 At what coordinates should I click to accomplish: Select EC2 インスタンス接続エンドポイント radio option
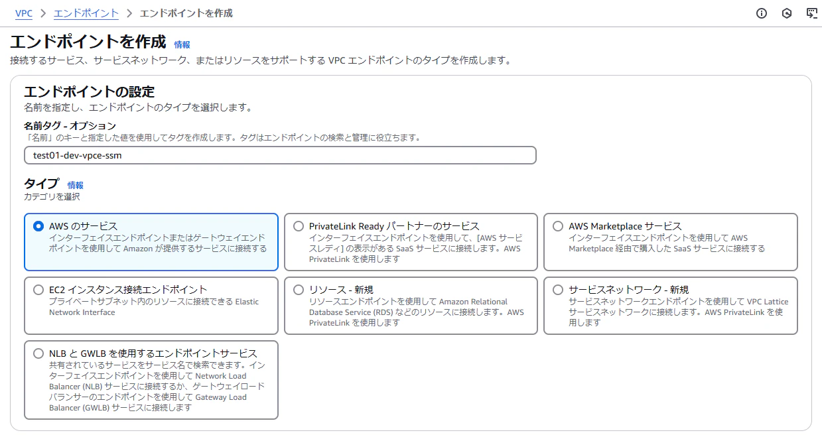click(38, 290)
